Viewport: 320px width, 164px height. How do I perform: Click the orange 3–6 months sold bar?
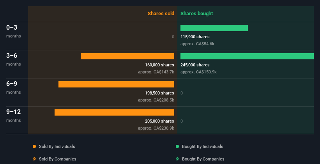(127, 56)
